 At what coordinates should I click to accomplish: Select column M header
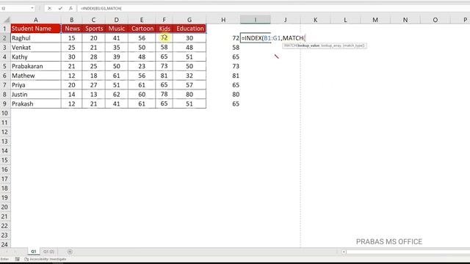pyautogui.click(x=375, y=20)
